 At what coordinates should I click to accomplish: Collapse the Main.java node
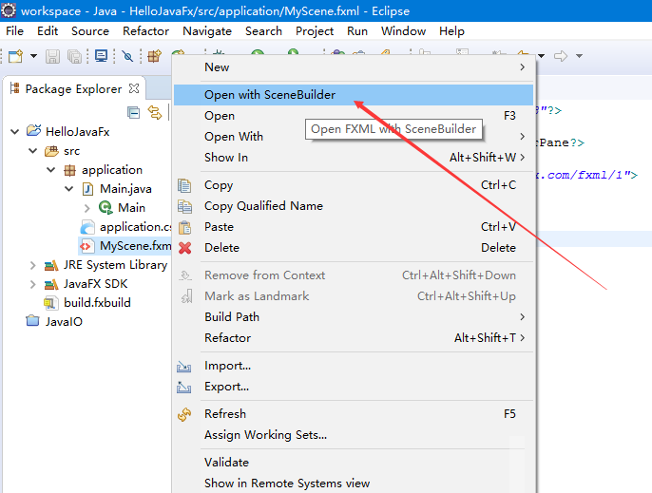(x=69, y=189)
